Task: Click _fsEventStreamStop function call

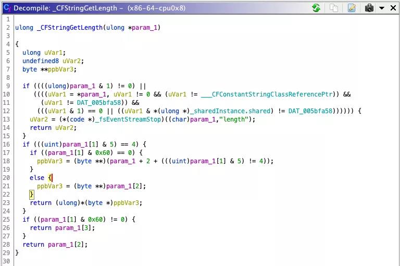Action: pyautogui.click(x=128, y=119)
